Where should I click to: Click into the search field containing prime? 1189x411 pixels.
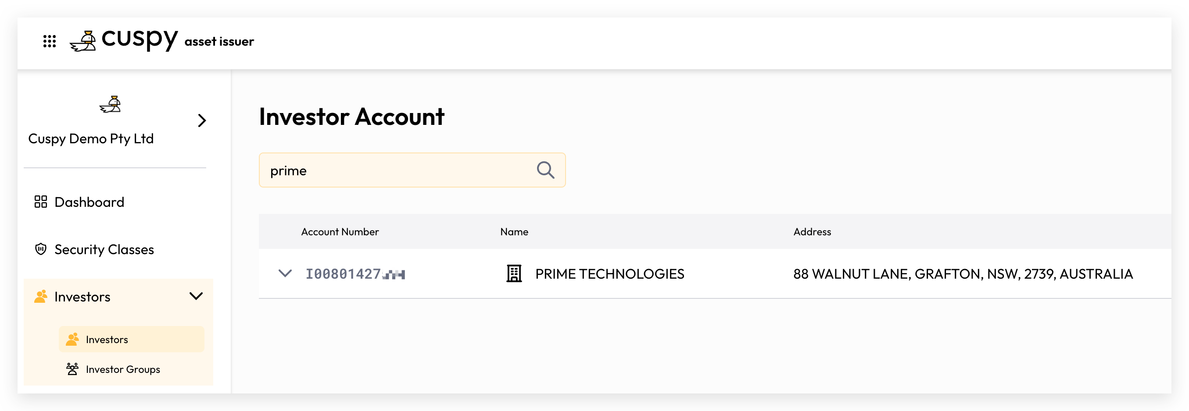pyautogui.click(x=412, y=170)
